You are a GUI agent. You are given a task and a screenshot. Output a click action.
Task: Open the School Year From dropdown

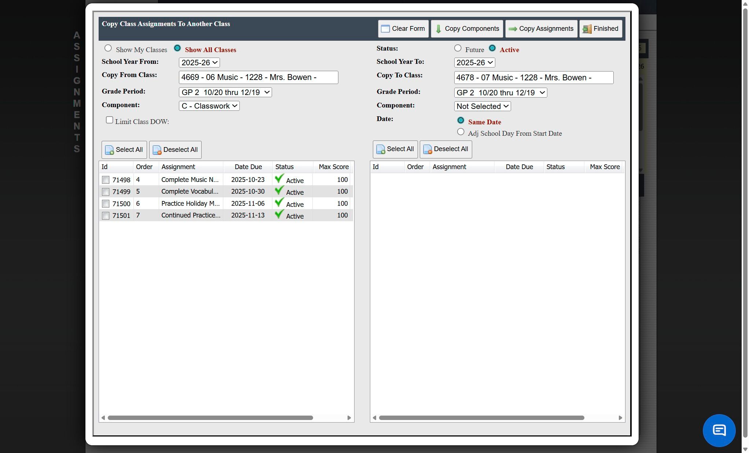click(x=199, y=63)
